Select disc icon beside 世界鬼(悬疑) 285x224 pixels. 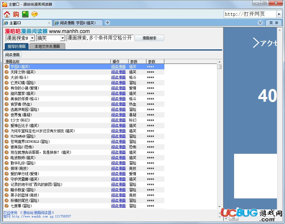(7, 115)
